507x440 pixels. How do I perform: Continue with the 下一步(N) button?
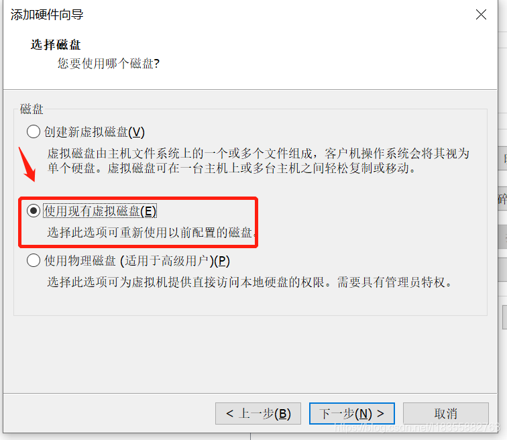coord(352,413)
